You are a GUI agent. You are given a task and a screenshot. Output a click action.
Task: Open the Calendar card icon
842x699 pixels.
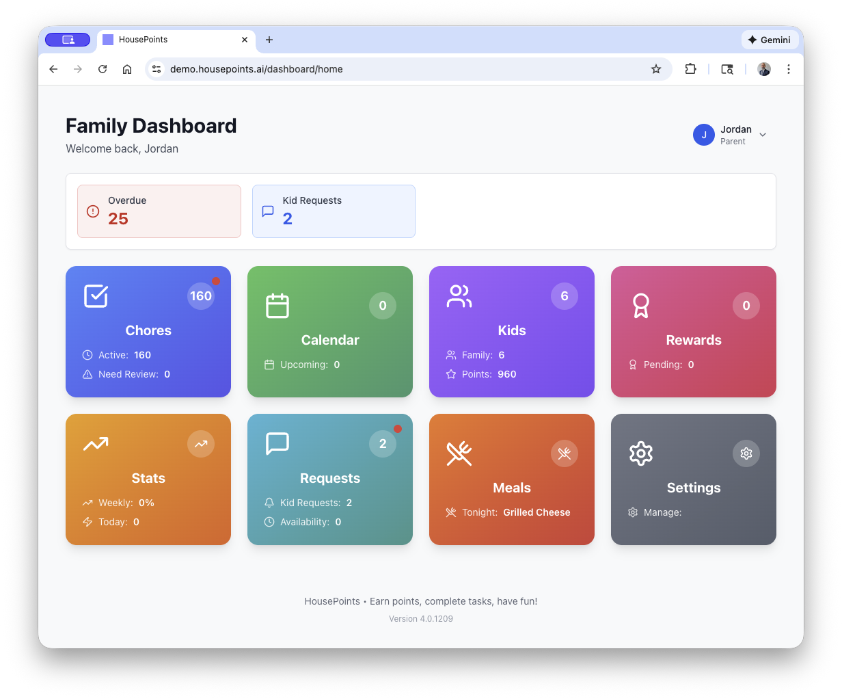[x=277, y=306]
